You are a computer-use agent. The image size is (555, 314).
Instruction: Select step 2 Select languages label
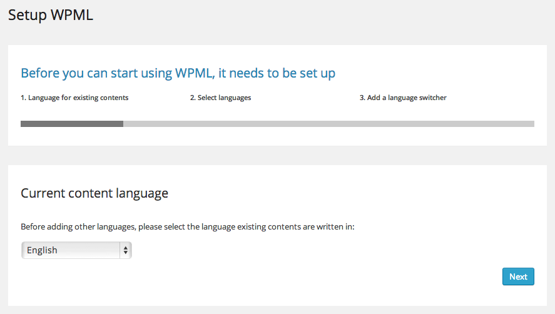[220, 98]
